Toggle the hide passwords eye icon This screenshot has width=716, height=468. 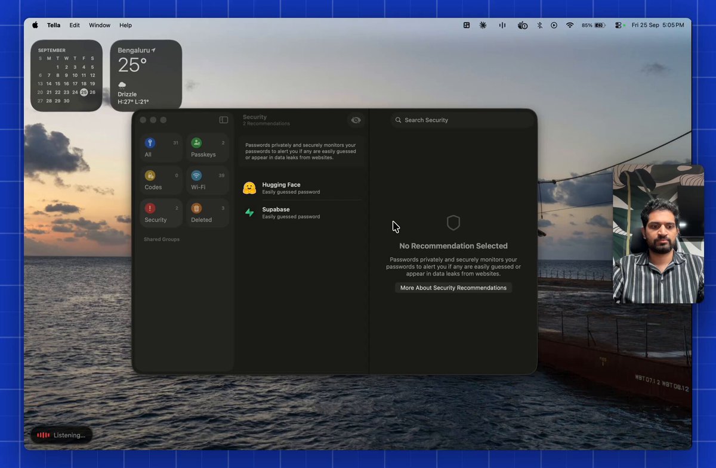tap(356, 120)
